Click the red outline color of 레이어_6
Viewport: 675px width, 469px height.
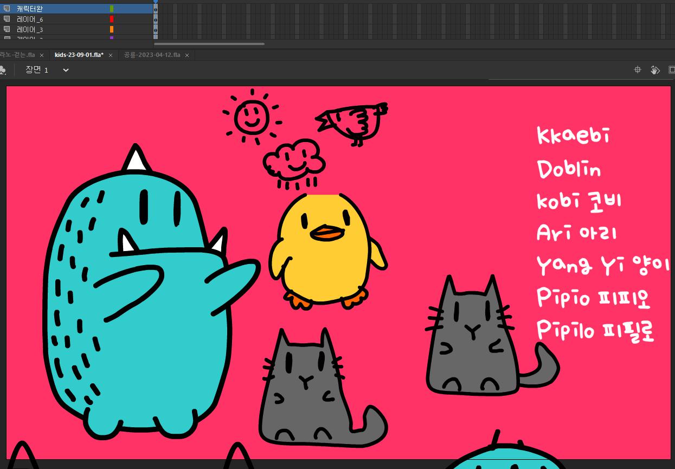pos(112,19)
